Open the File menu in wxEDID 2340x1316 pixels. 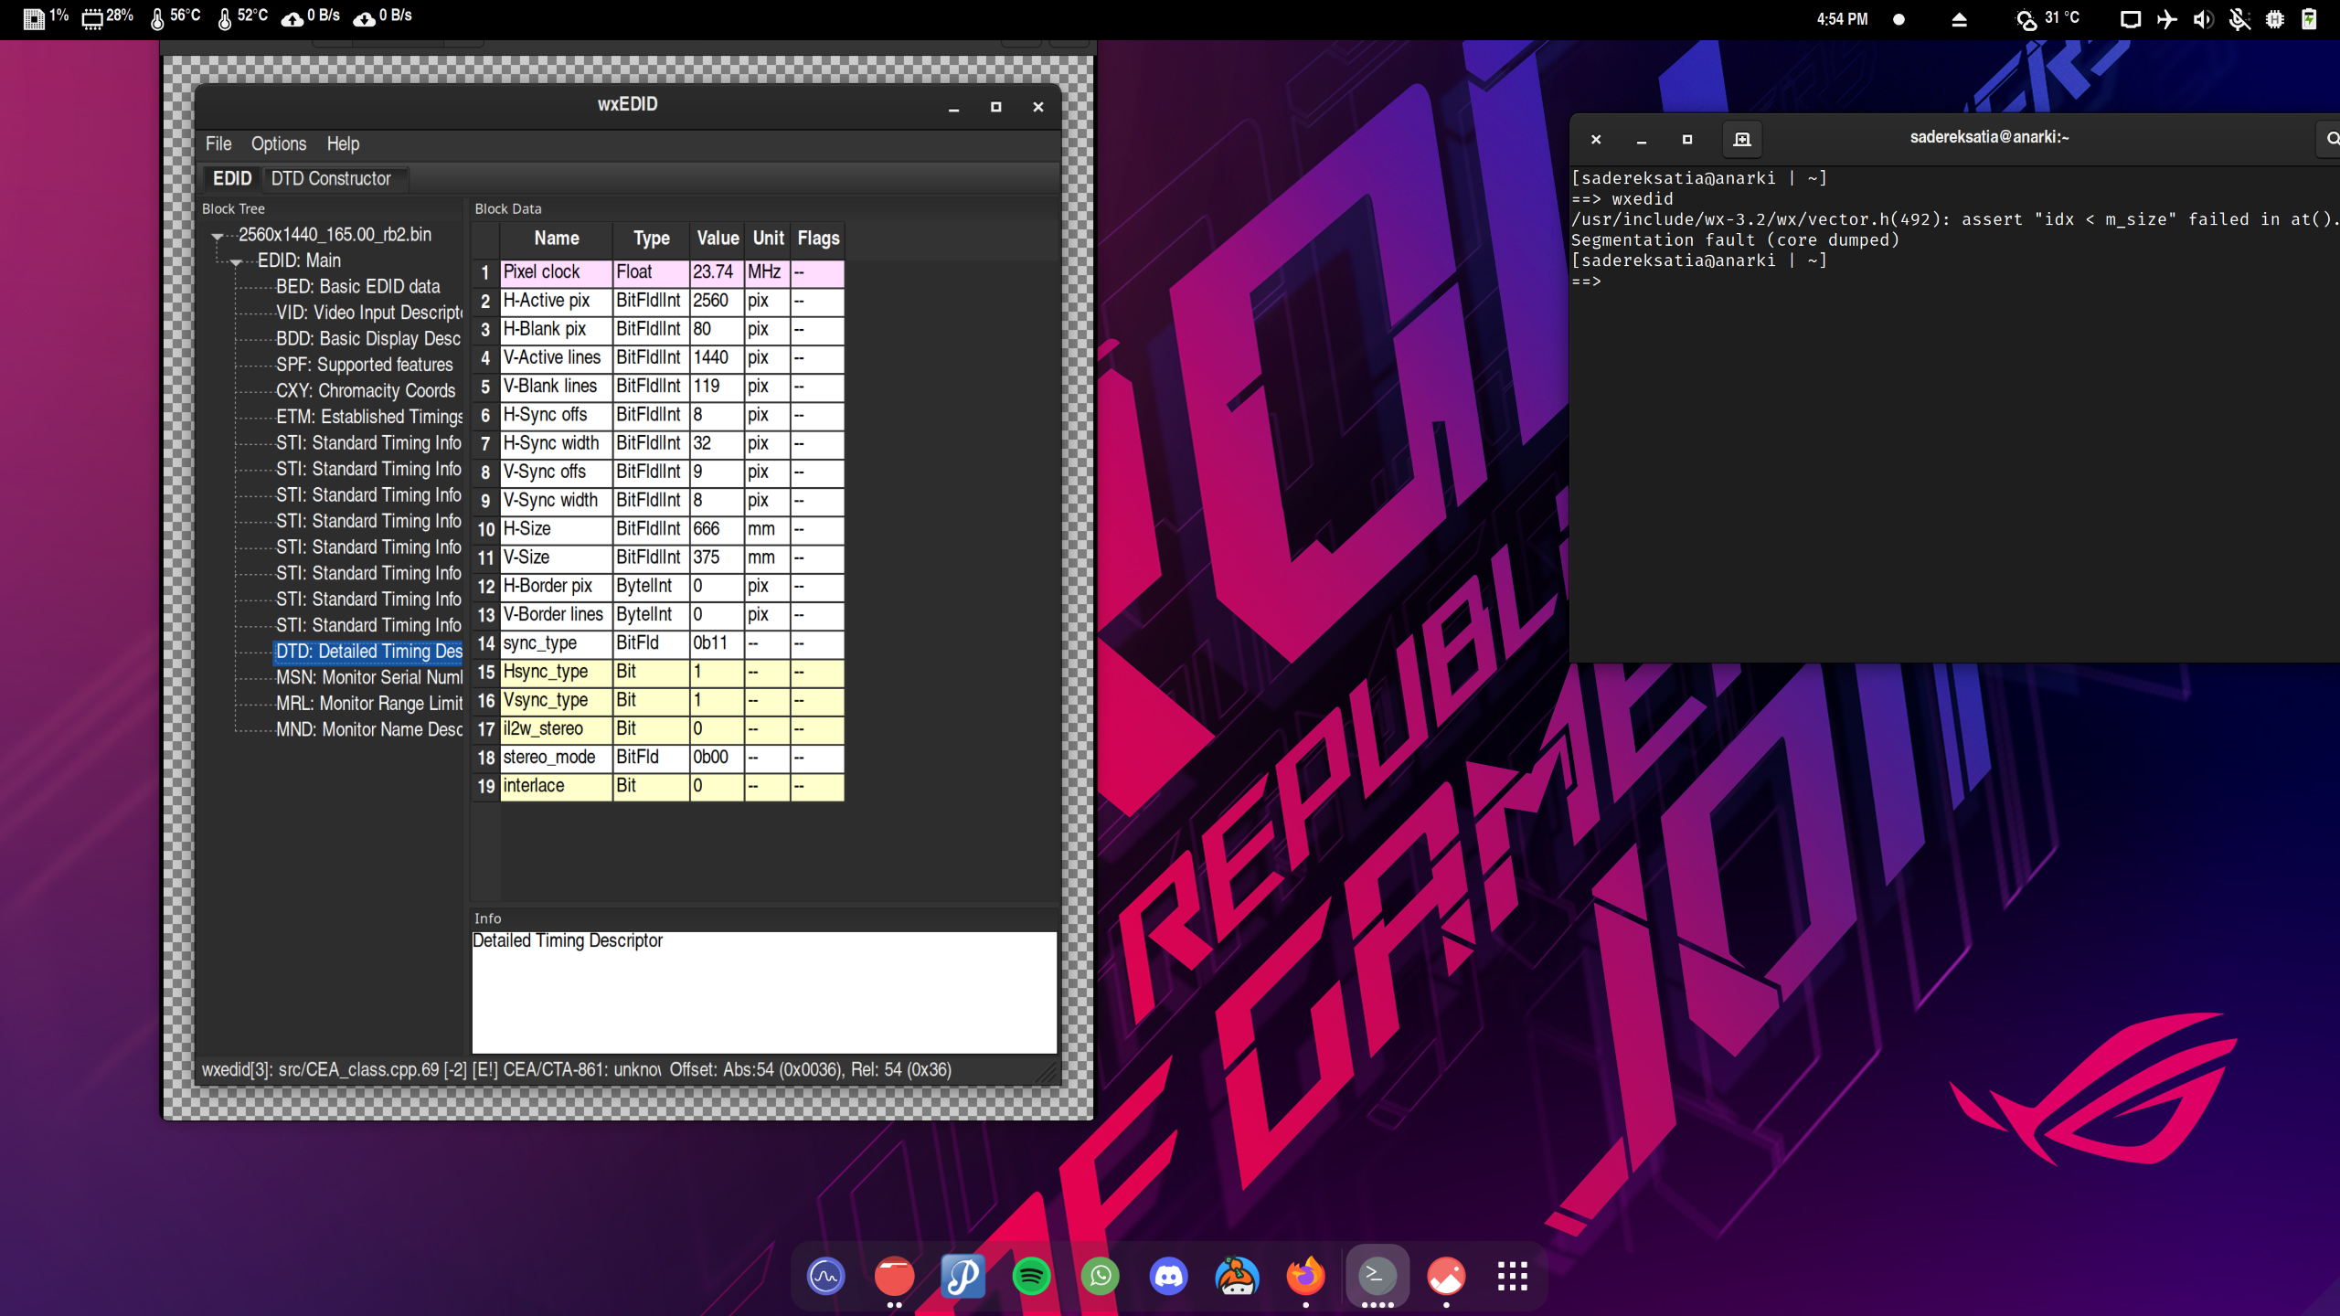coord(218,143)
